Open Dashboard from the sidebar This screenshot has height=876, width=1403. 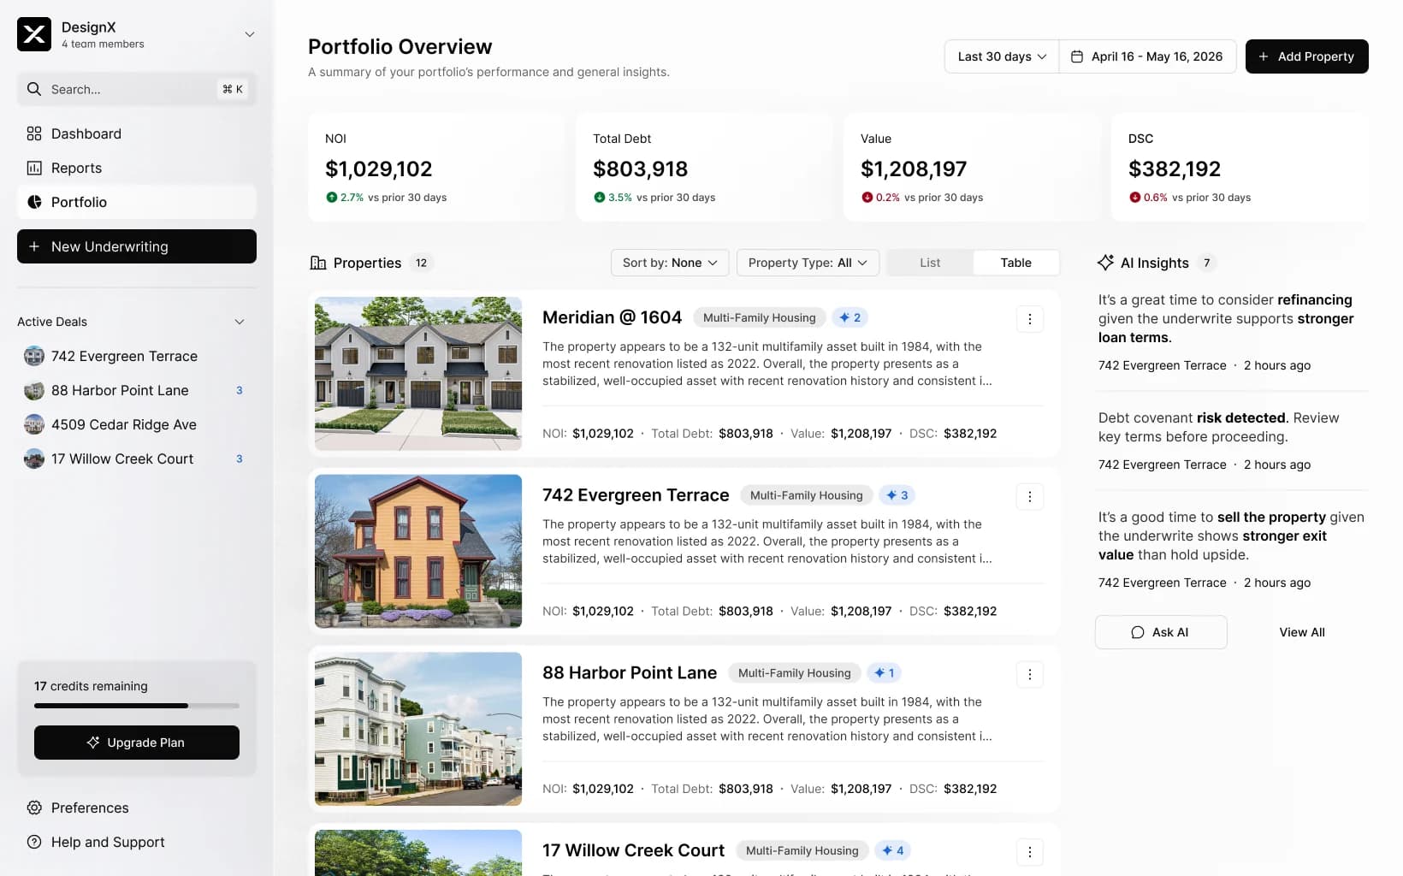click(x=137, y=133)
